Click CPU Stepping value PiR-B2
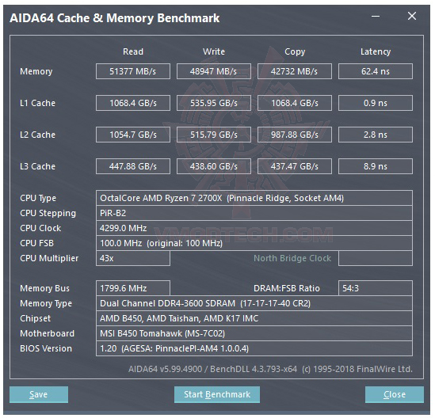 tap(254, 213)
